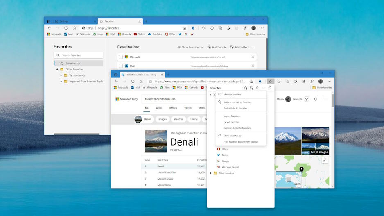
Task: Toggle Show favorites bar on Favorites page
Action: pos(190,47)
